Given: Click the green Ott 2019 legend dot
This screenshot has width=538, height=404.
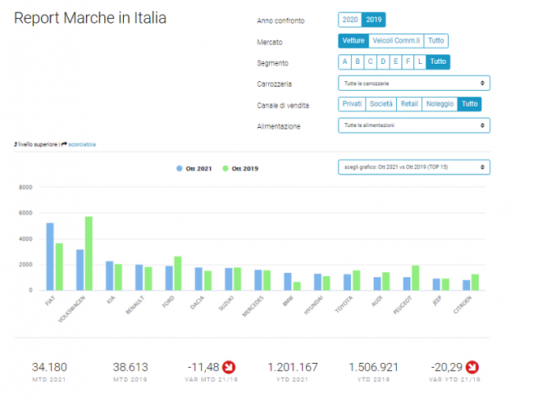Looking at the screenshot, I should tap(226, 169).
